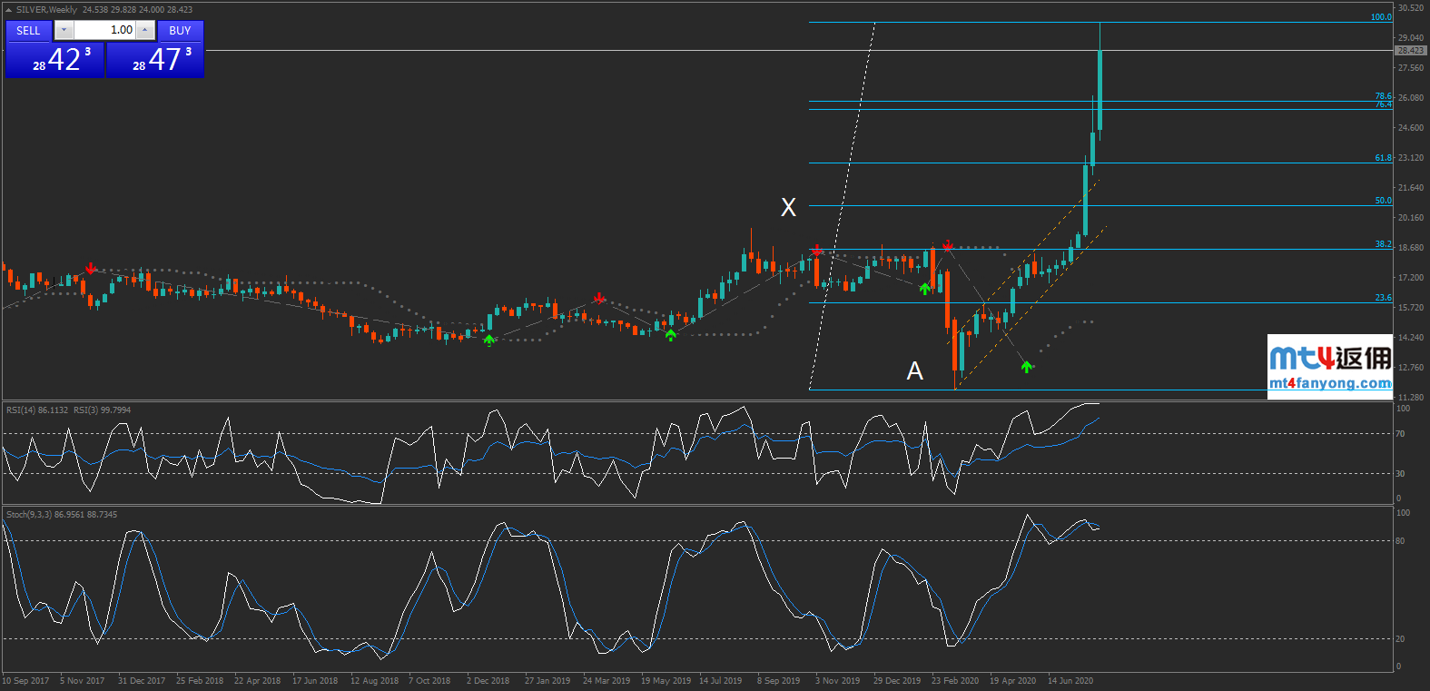The image size is (1430, 691).
Task: Increase trade volume with up arrow
Action: tap(144, 30)
